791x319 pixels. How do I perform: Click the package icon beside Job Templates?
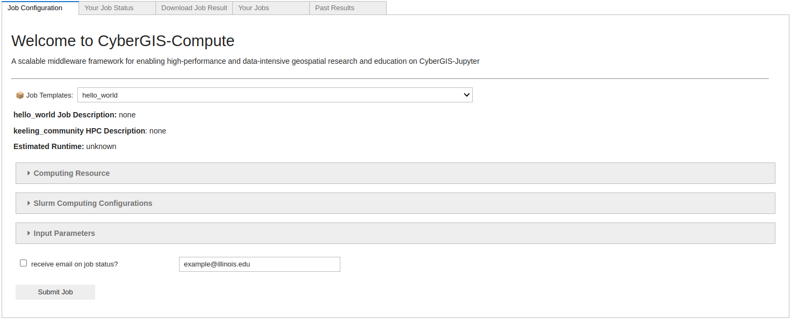[20, 95]
